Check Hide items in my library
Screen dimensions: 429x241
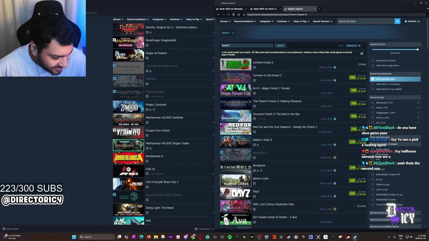[x=373, y=84]
